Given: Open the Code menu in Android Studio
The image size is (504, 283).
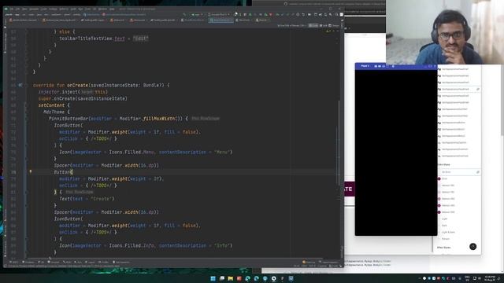Looking at the screenshot, I should point(44,9).
